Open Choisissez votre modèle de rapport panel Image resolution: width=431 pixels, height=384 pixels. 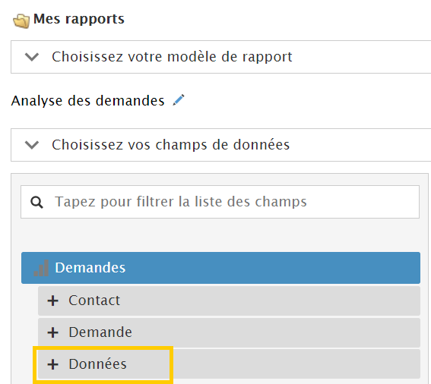[x=220, y=57]
